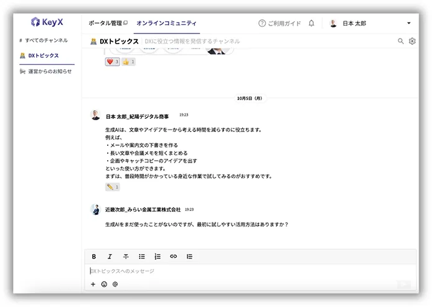Screen dimensions: 432x307
Task: Click the sender name 日本 太郎_紀陽デジタル商事
Action: point(137,116)
